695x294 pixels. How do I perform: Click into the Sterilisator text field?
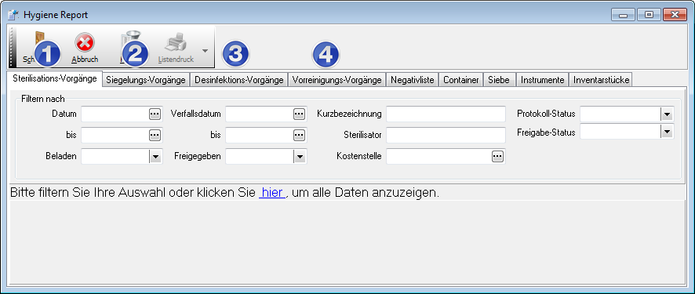(x=446, y=136)
